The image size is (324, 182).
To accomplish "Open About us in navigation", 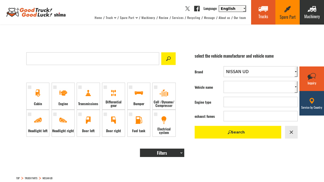I will (224, 18).
